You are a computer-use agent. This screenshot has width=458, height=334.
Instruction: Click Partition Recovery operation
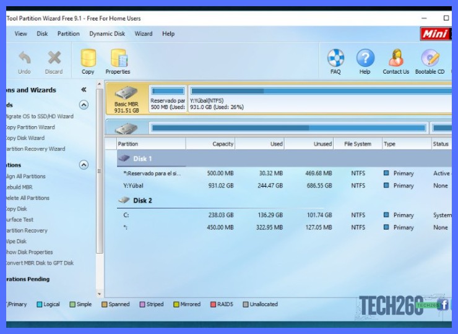[27, 230]
